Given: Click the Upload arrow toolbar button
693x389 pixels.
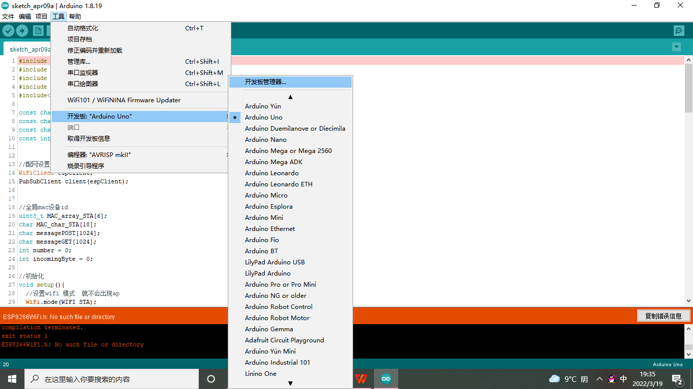Looking at the screenshot, I should coord(22,30).
